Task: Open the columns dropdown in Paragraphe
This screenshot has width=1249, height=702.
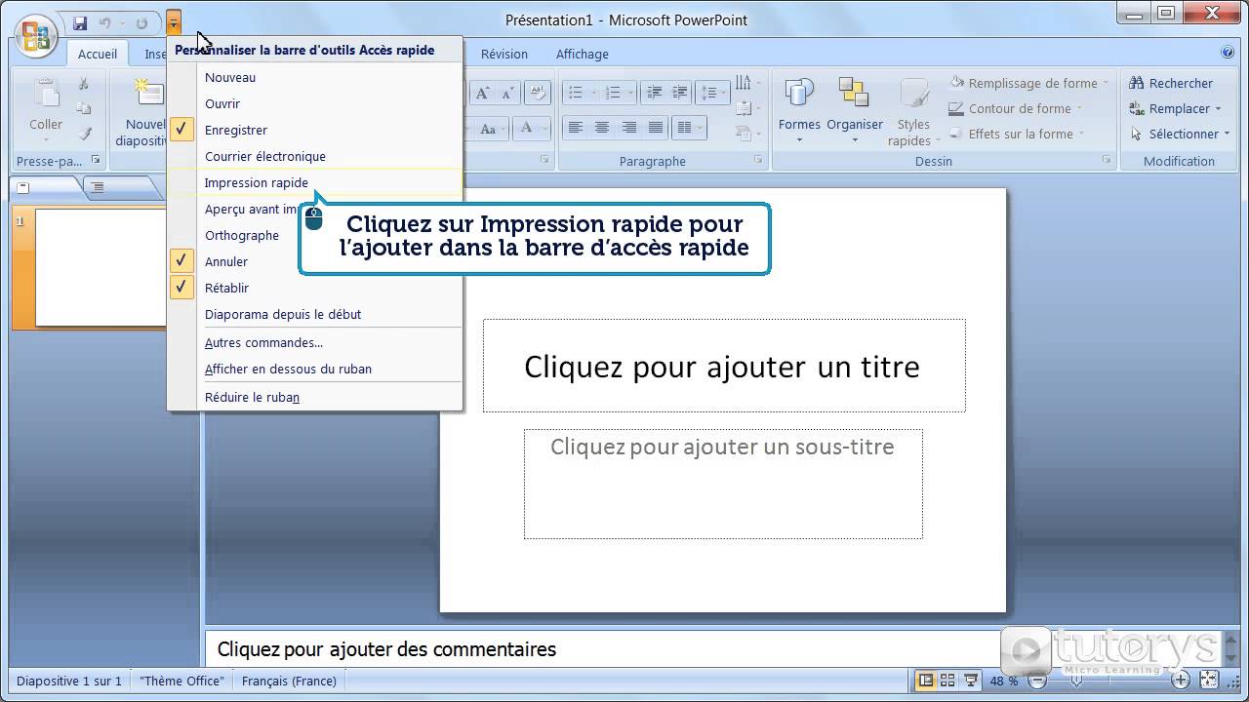Action: pos(691,128)
